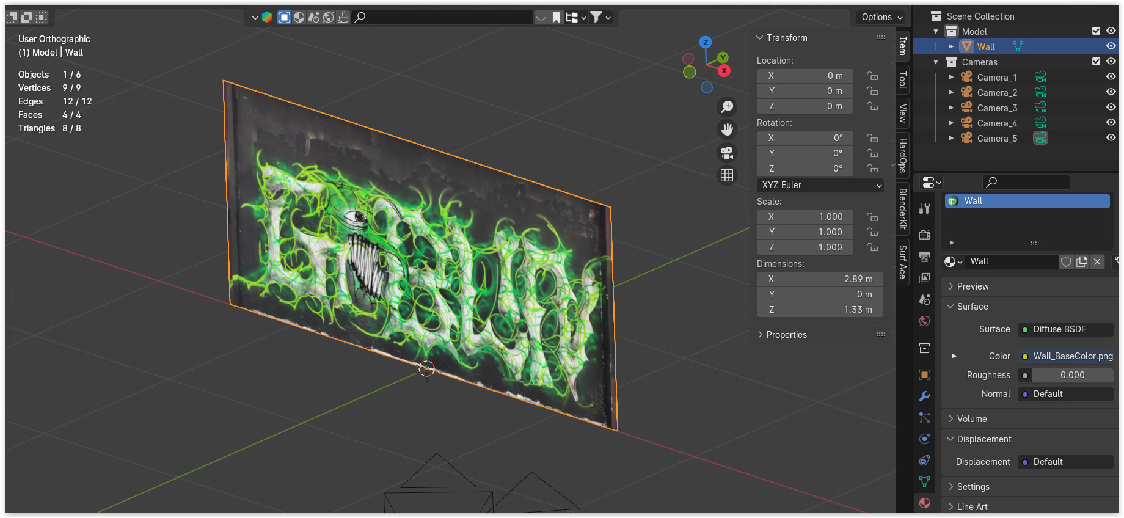The image size is (1124, 518).
Task: Lock Rotation Z with padlock toggle
Action: pos(872,169)
